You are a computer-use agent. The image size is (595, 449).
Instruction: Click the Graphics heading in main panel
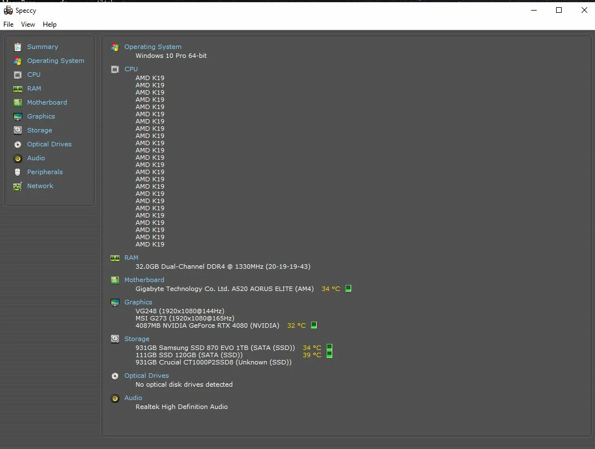(x=138, y=302)
